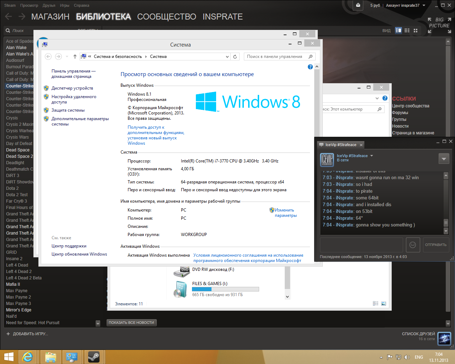Select Mirror's Edge in game list
Viewport: 455px width, 364px height.
point(19,310)
